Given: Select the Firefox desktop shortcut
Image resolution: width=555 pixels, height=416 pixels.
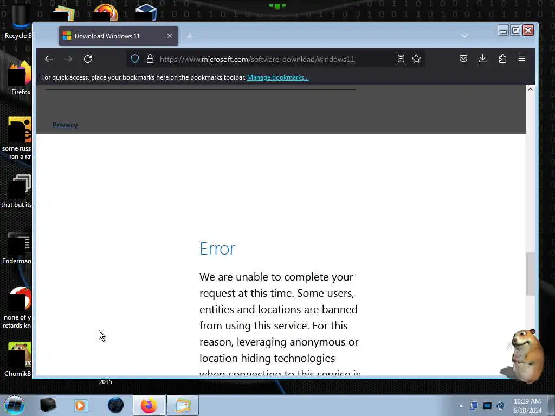Looking at the screenshot, I should tap(20, 79).
